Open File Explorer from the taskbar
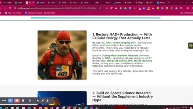Viewport: 193px width, 109px height. 46,108
